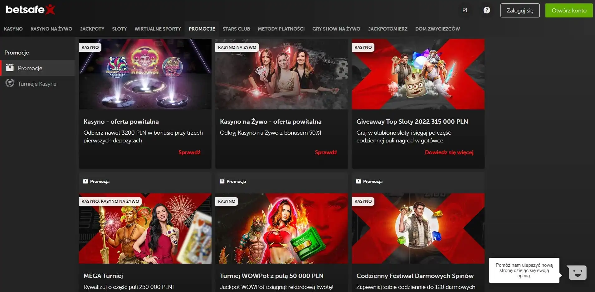Click the KASYNO tag on the WOWPot card
This screenshot has width=595, height=292.
coord(227,201)
